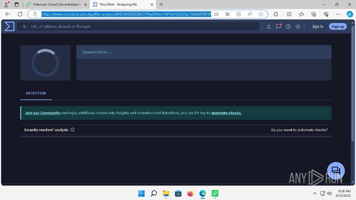Open the Windows Start menu
The height and width of the screenshot is (200, 356).
[142, 193]
